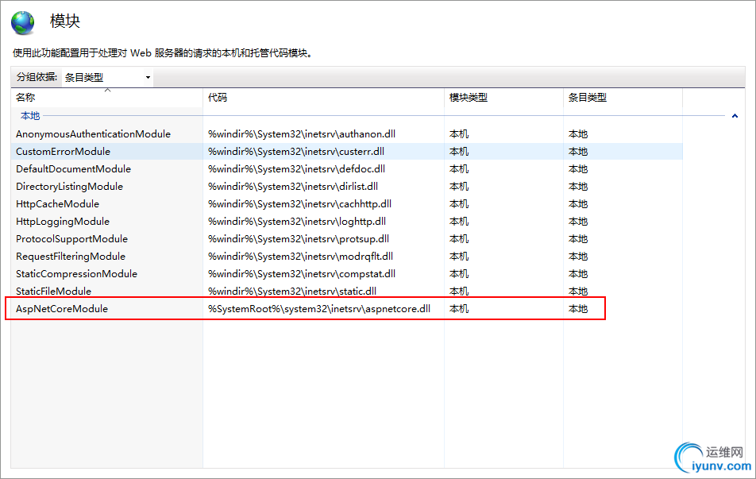
Task: Click 本机 module type in CustomErrorModule row
Action: coord(459,152)
